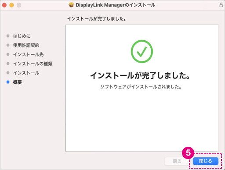Select the 使用許諾契約 step in sidebar
This screenshot has width=225, height=170.
tap(26, 45)
